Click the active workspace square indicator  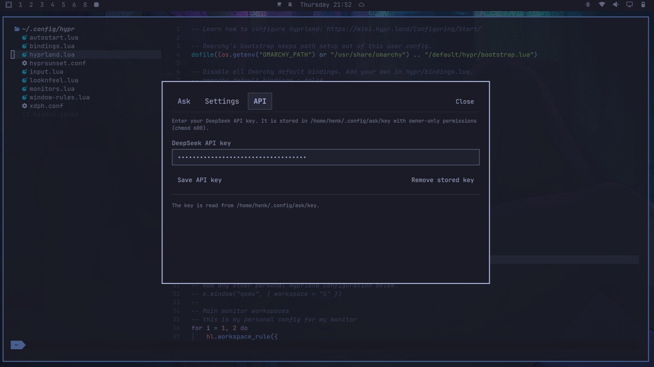pyautogui.click(x=96, y=5)
